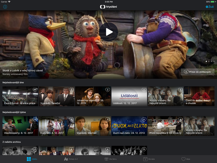The height and width of the screenshot is (163, 217).
Task: Click the Nejsledovanější týdne heading
Action: pos(14,112)
